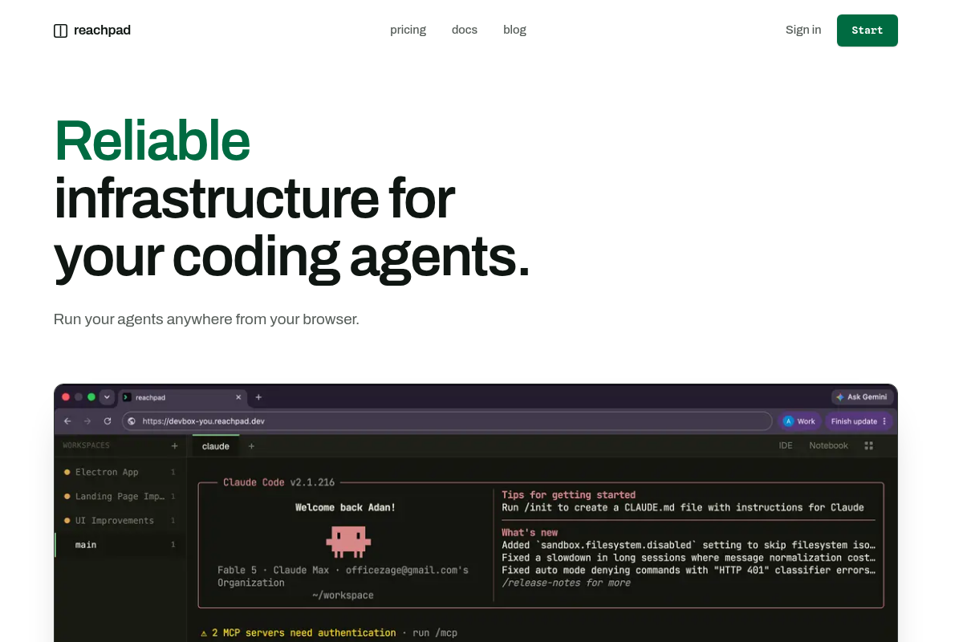Click the green Start button
The width and height of the screenshot is (963, 642).
pos(868,30)
